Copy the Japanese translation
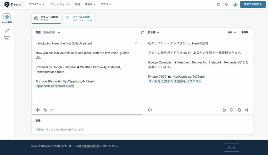The image size is (268, 155). (239, 110)
